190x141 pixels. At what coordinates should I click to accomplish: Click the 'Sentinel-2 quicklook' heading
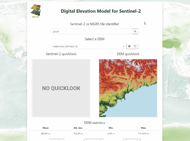click(61, 54)
